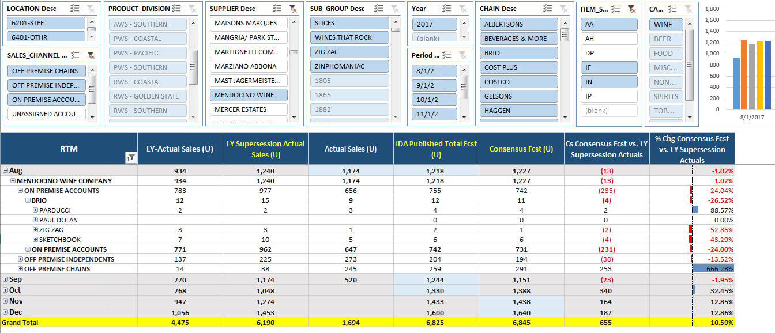Deselect ZINPHOMANIAC in the sub-group slicer
The width and height of the screenshot is (775, 333).
coord(349,66)
